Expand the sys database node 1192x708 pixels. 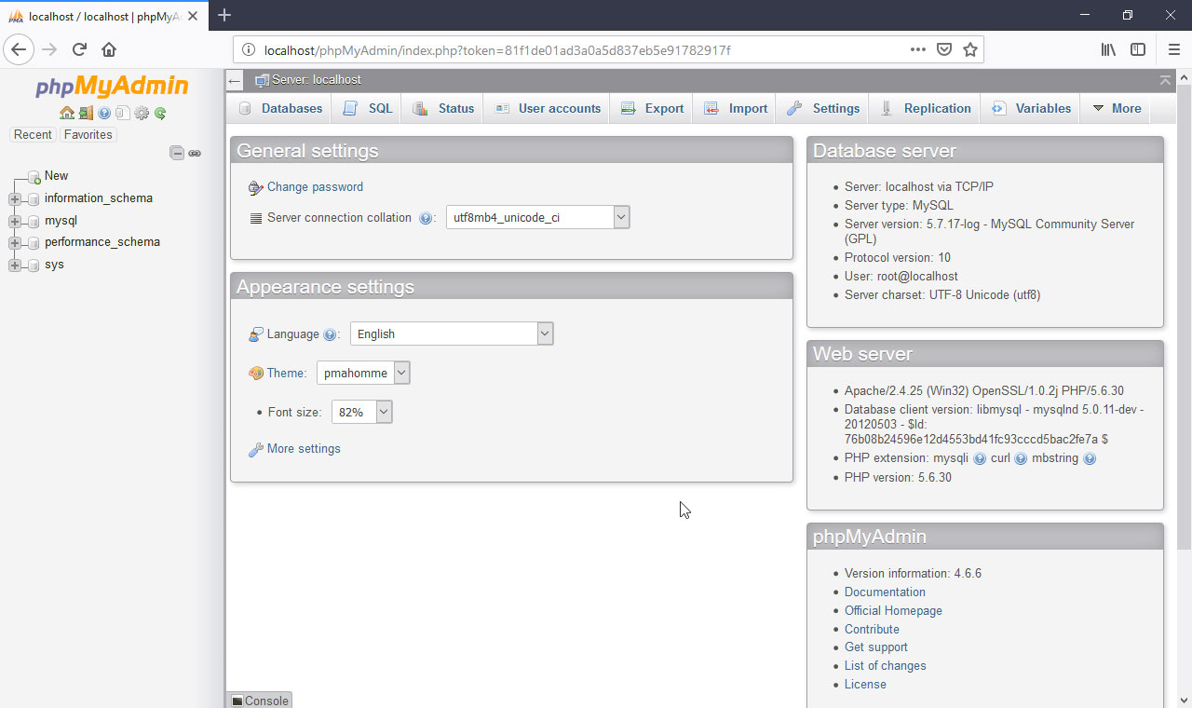click(14, 265)
